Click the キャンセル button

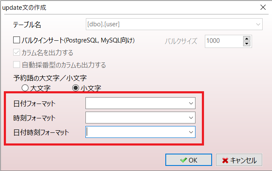(x=239, y=160)
